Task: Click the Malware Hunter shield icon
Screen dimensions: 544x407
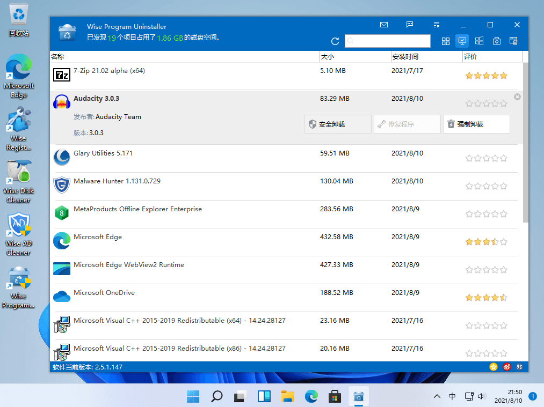Action: 62,185
